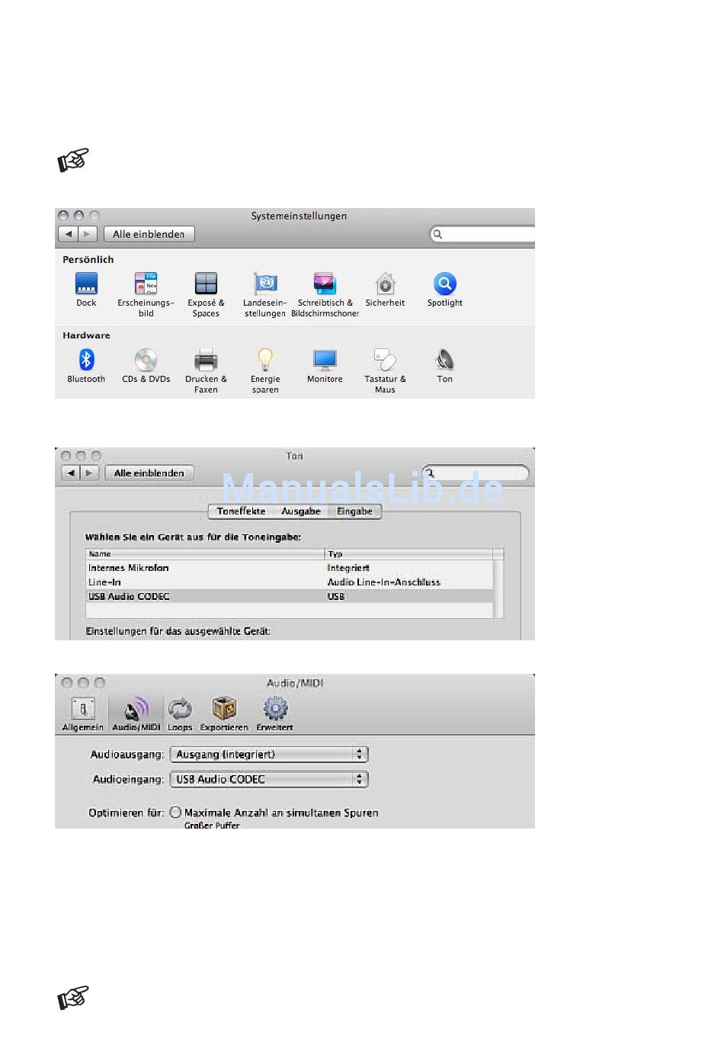
Task: Click Alle einblenden in Ton window
Action: (149, 473)
